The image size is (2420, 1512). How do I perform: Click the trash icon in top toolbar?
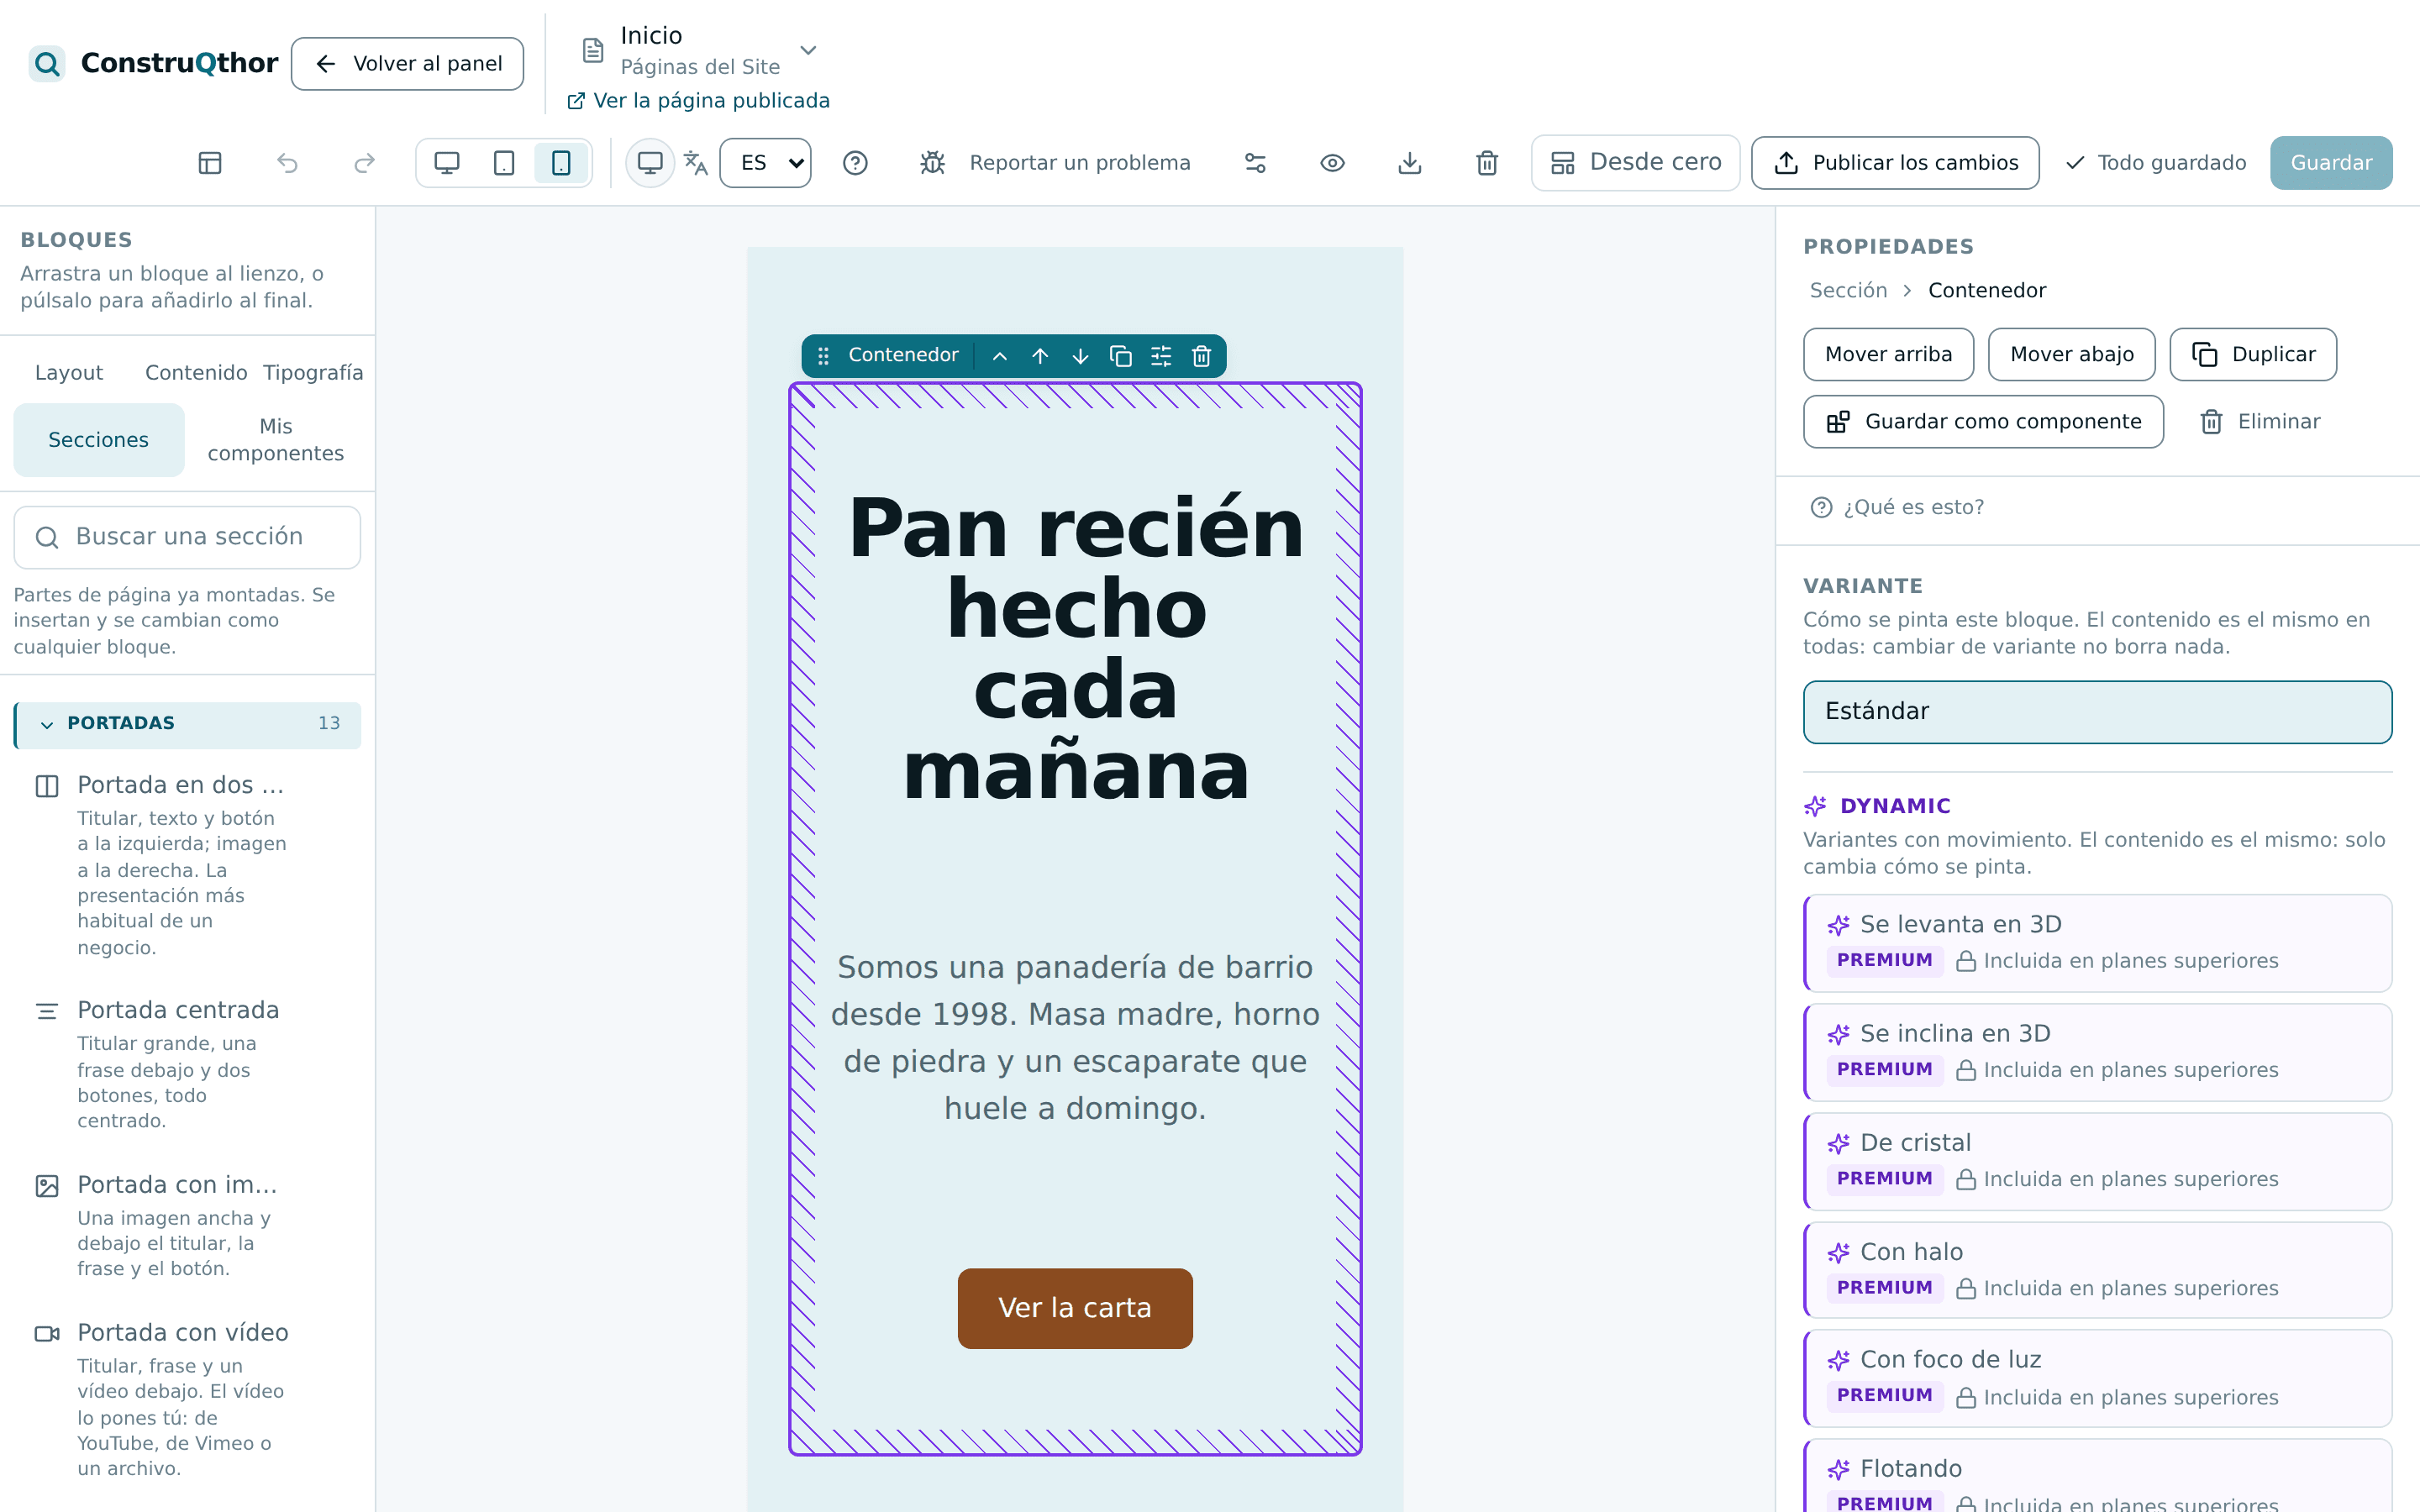1487,163
